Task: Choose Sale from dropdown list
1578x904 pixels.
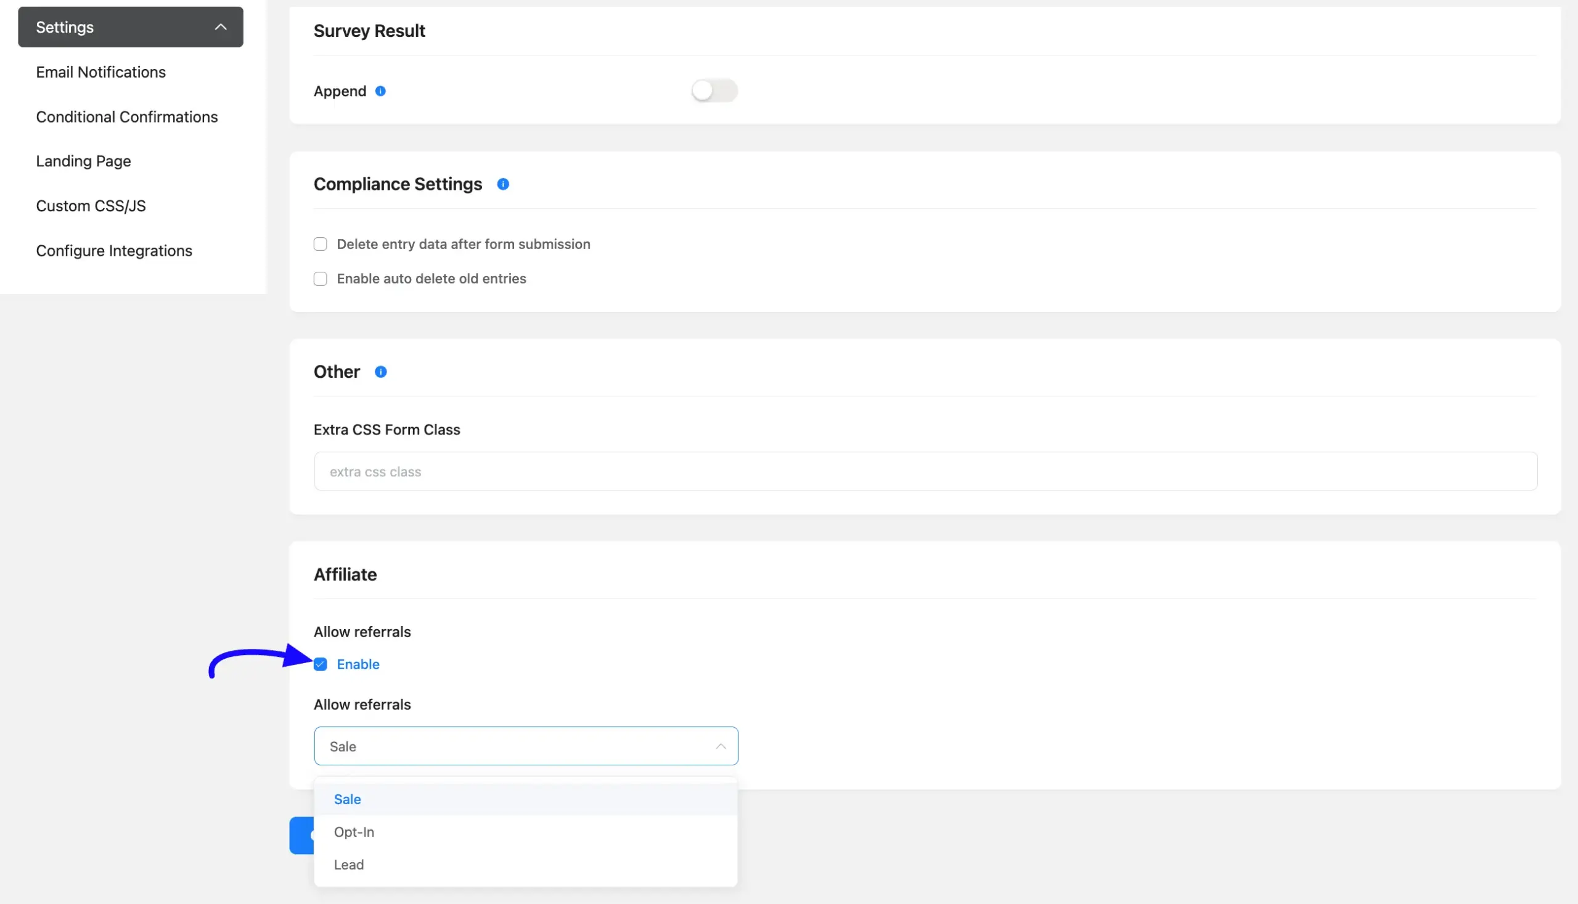Action: click(348, 799)
